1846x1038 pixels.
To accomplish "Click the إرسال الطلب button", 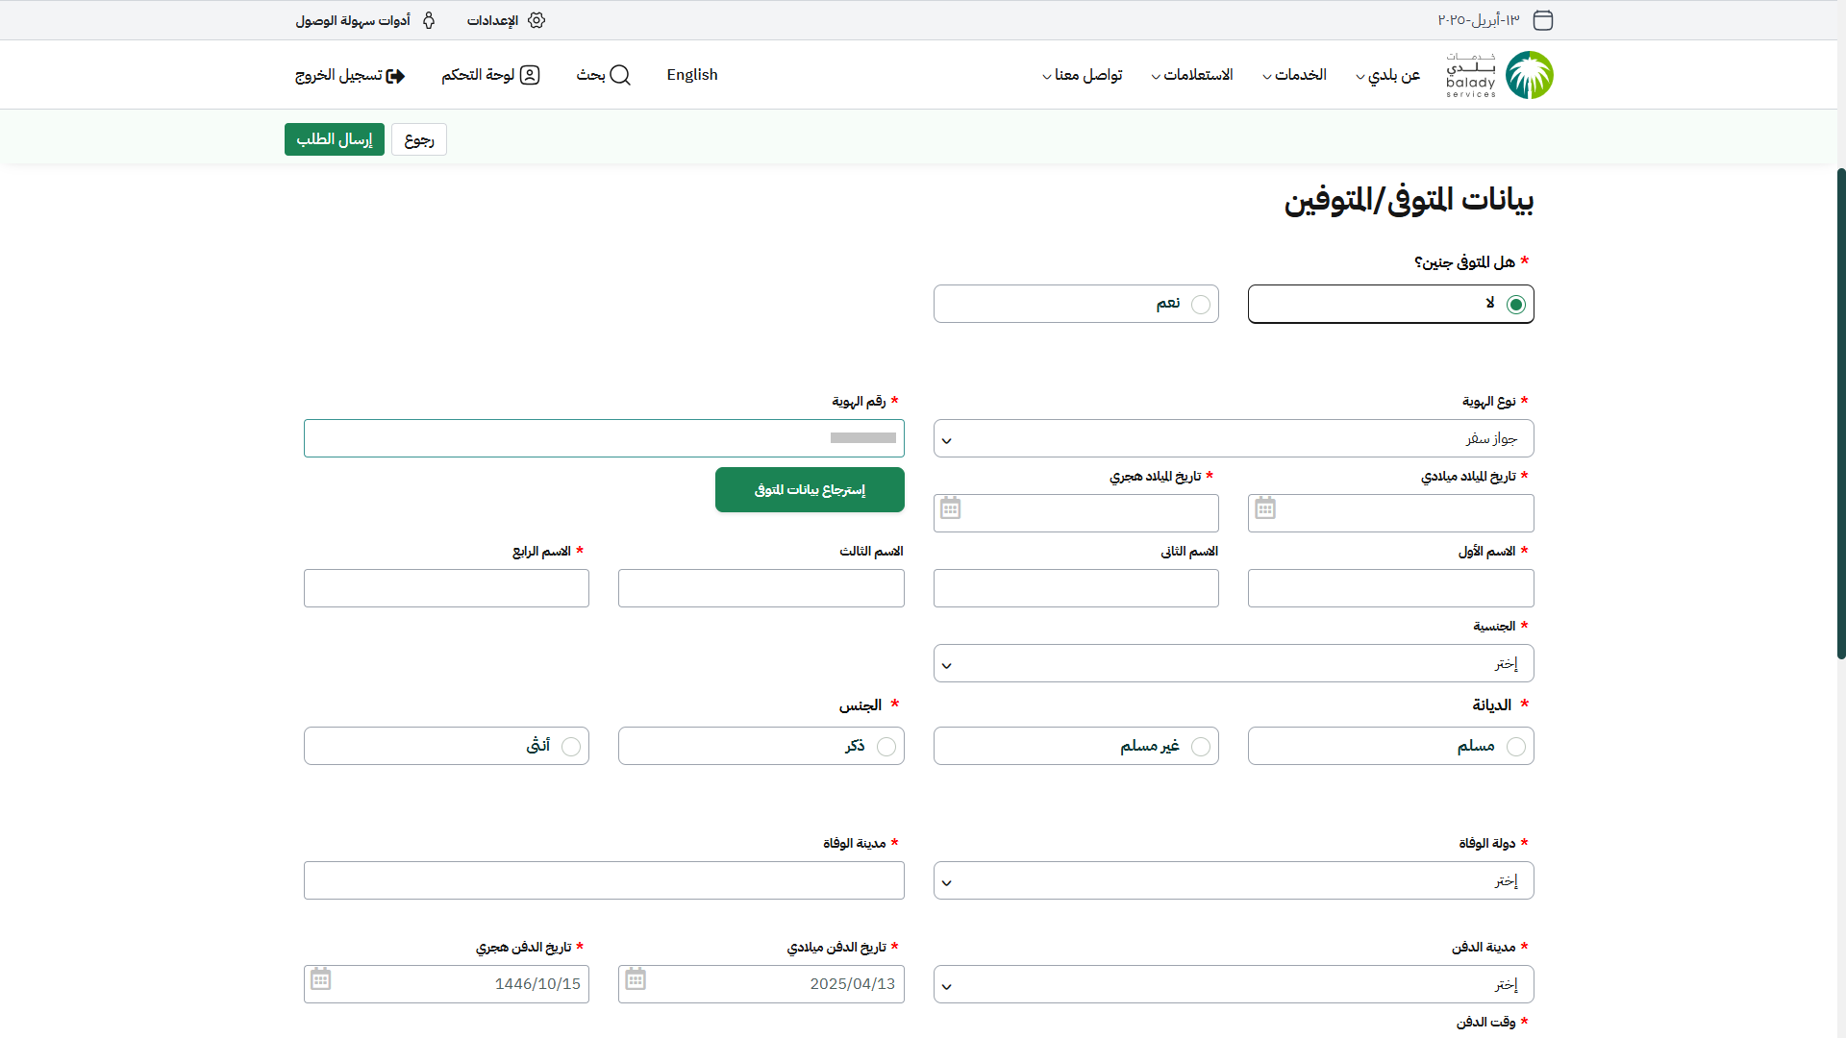I will (334, 139).
